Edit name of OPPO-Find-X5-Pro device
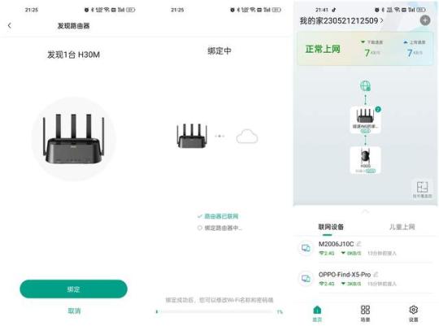This screenshot has height=326, width=439. click(376, 275)
